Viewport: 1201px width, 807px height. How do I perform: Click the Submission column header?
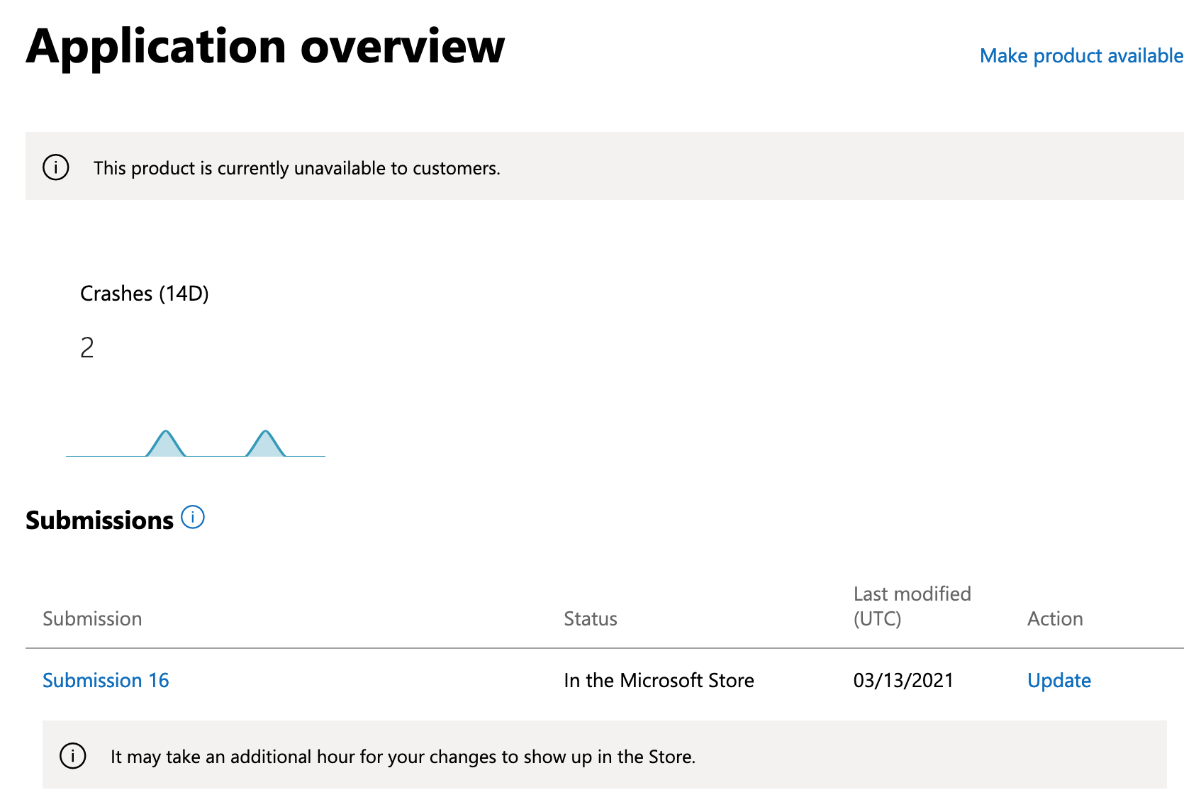point(92,619)
